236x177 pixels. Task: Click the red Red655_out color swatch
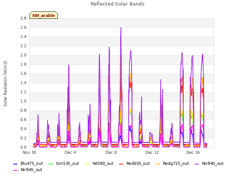(x=121, y=164)
